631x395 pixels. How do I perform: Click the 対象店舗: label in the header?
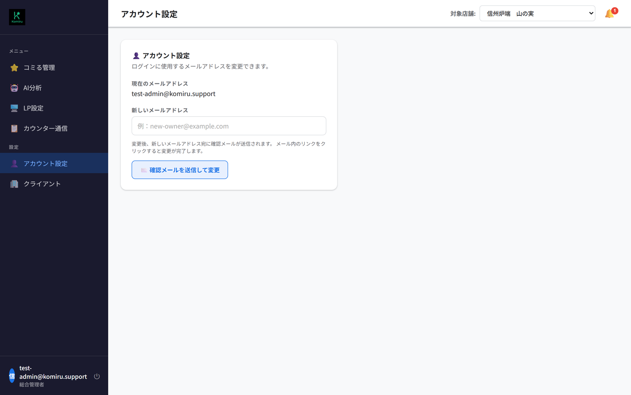pos(463,14)
